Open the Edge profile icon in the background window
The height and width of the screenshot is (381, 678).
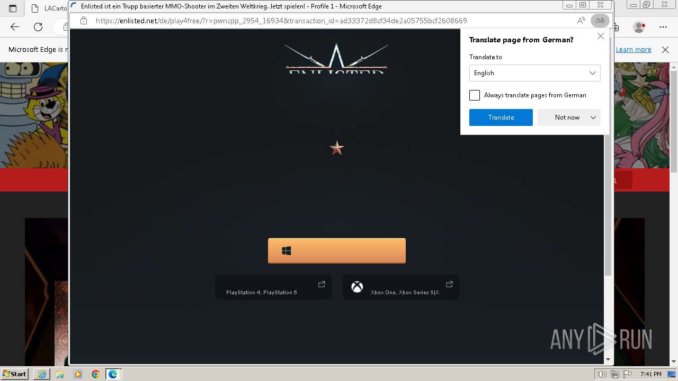(x=639, y=26)
